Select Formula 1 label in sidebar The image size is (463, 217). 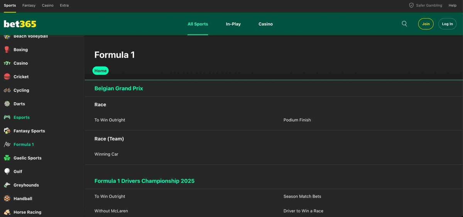click(x=24, y=144)
